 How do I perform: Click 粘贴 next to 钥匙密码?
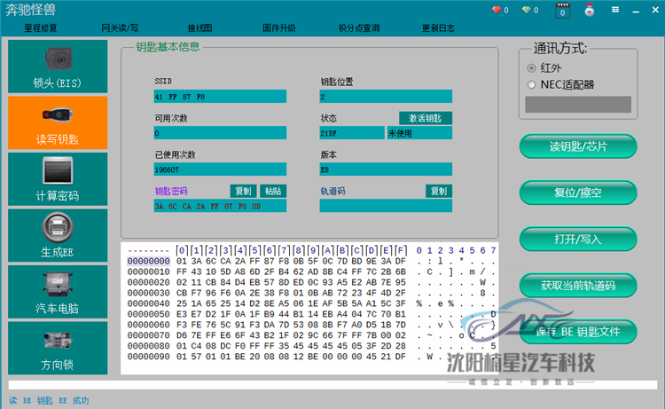coord(273,191)
